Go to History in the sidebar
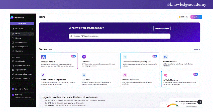213x112 pixels. (18, 38)
